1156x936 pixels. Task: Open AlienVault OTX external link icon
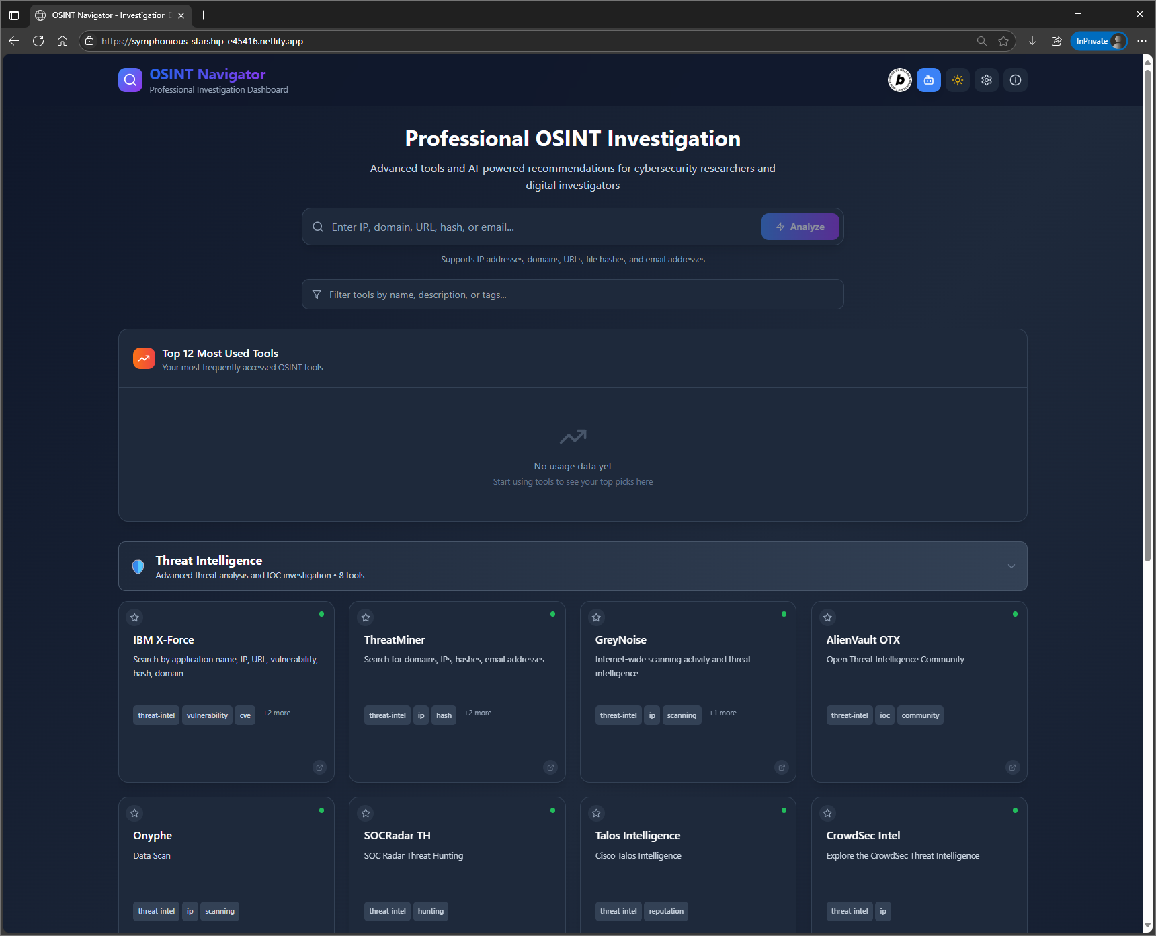[x=1012, y=767]
